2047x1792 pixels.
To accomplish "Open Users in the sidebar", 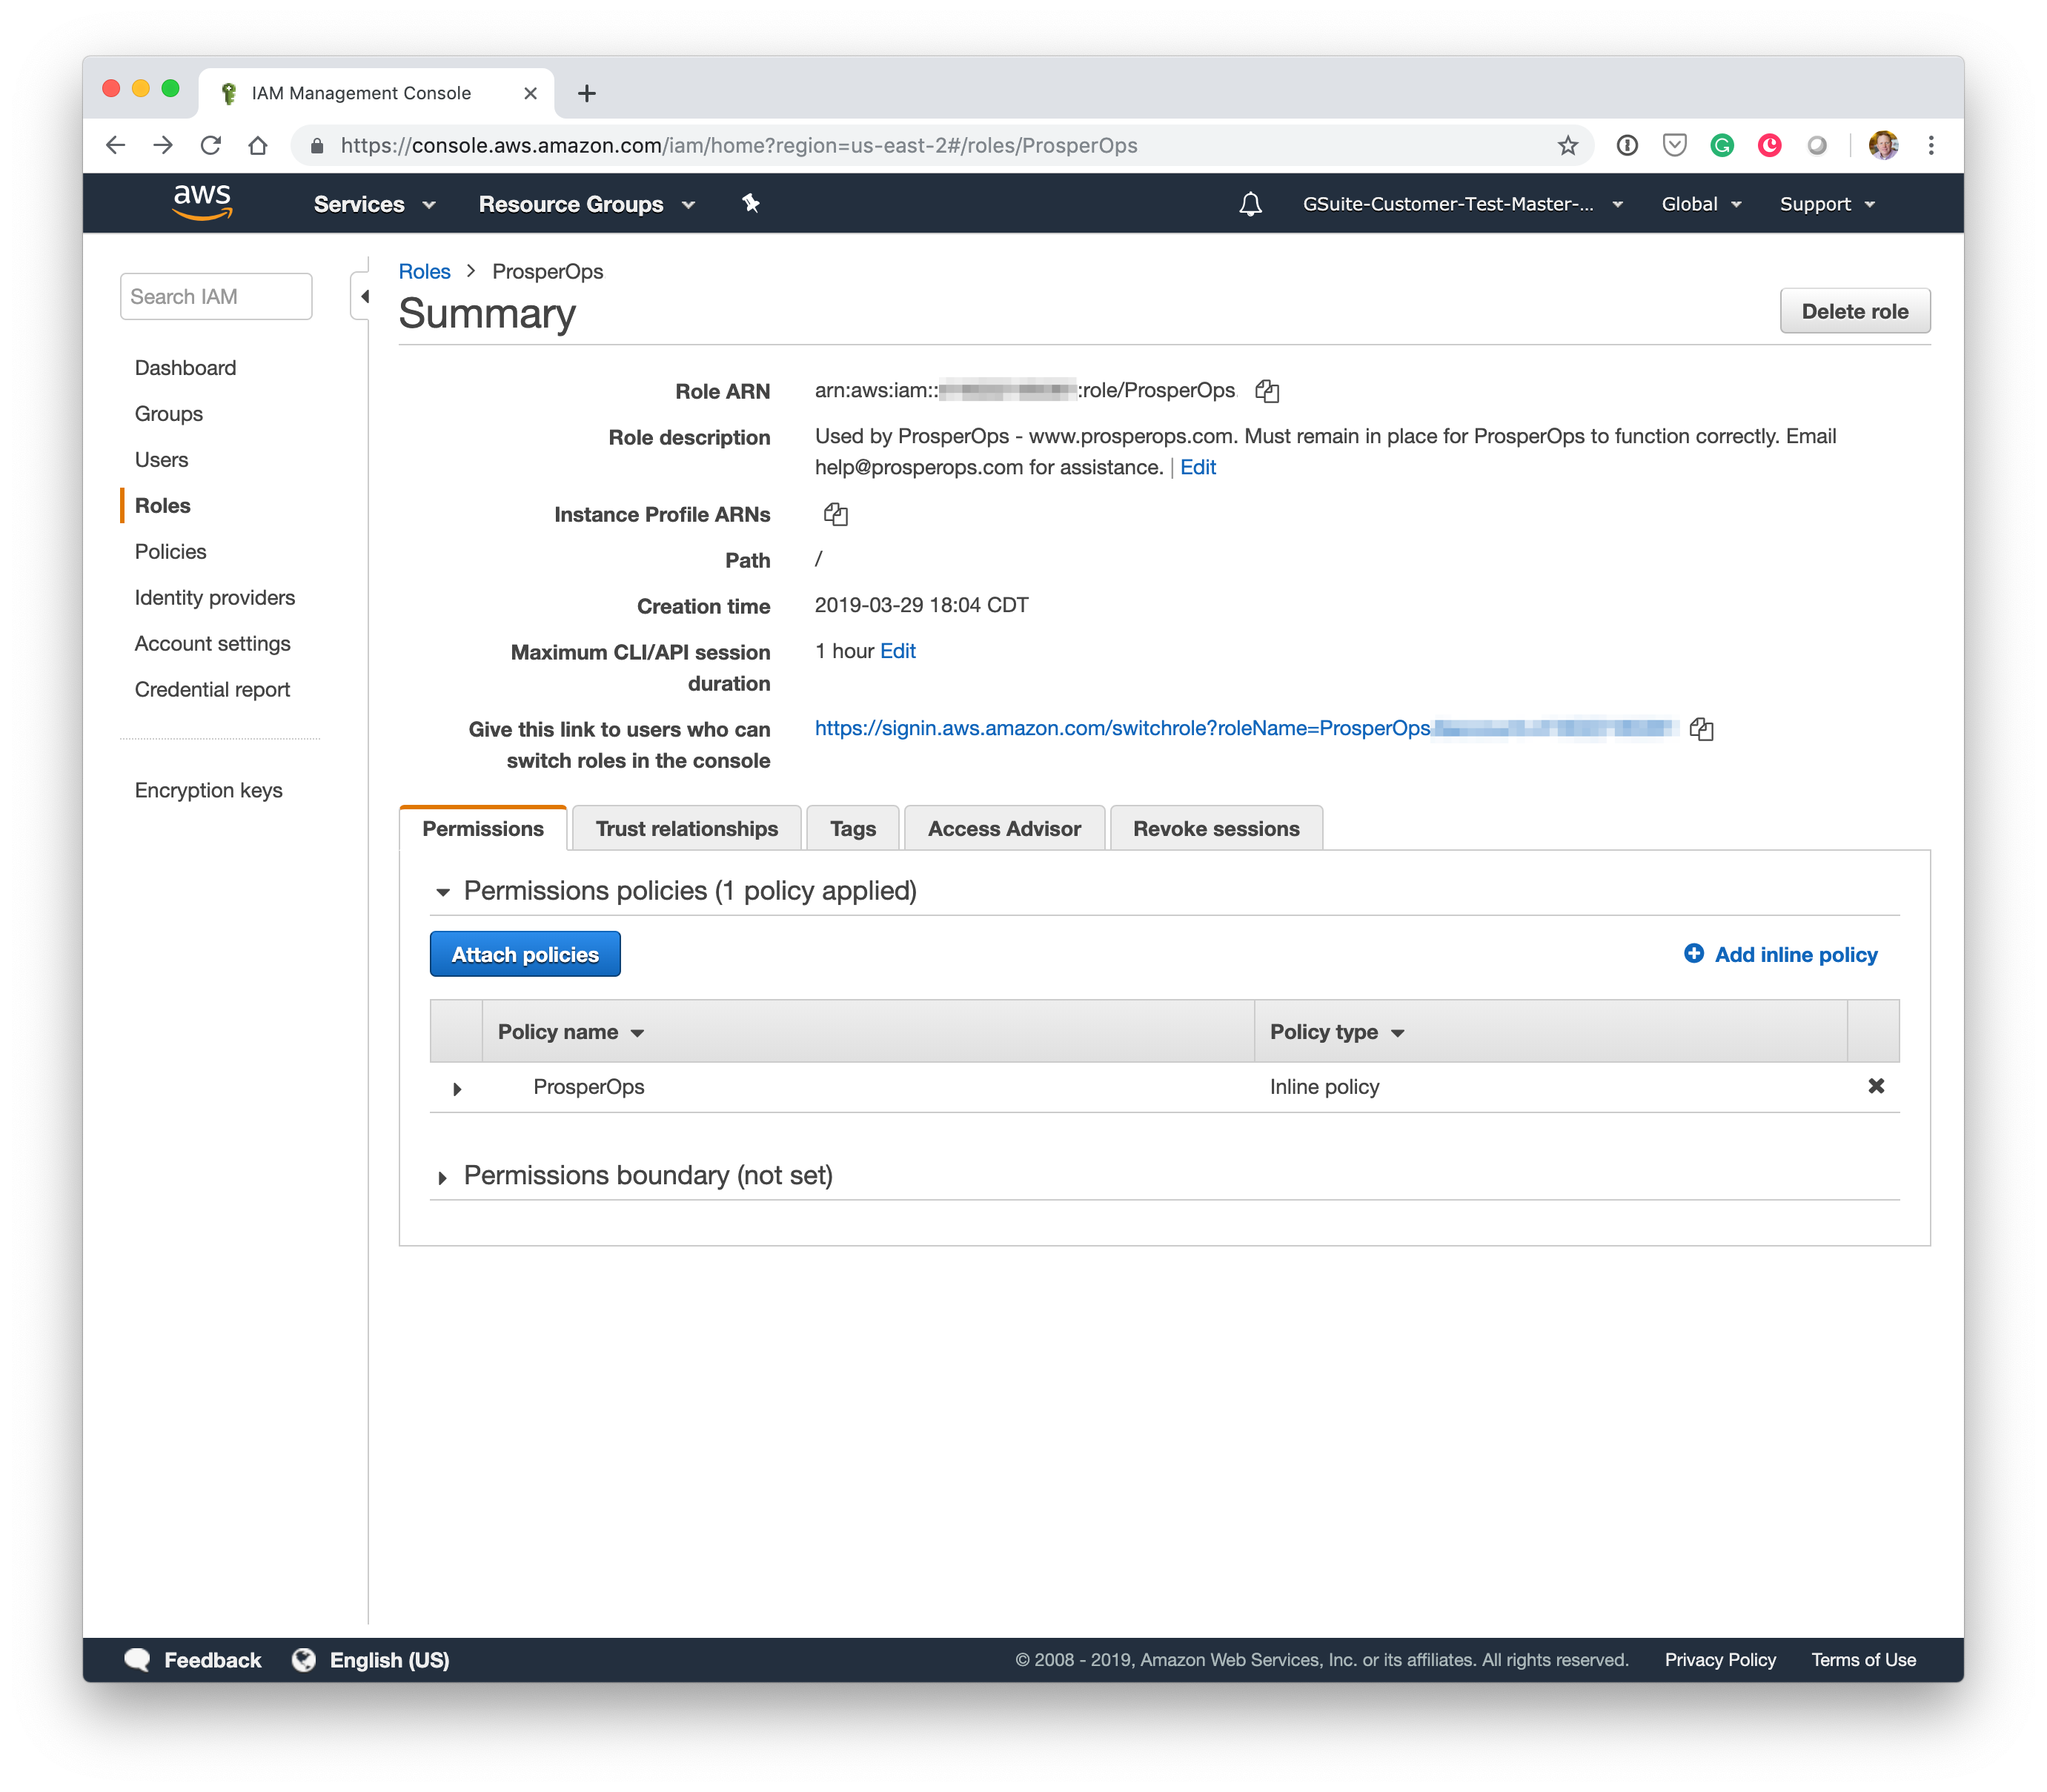I will pos(161,460).
